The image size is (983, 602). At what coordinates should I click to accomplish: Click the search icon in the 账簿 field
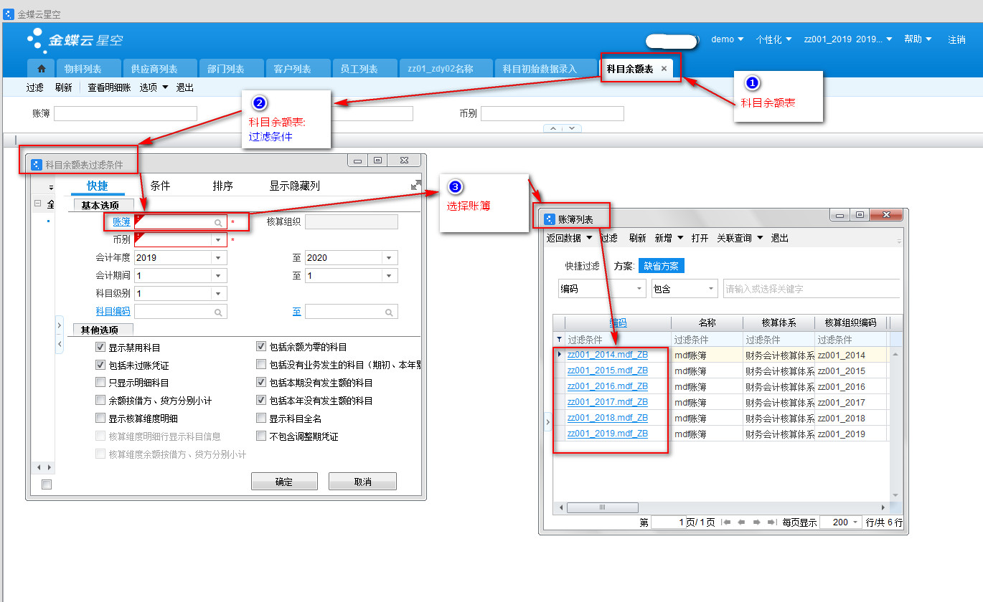click(x=218, y=223)
